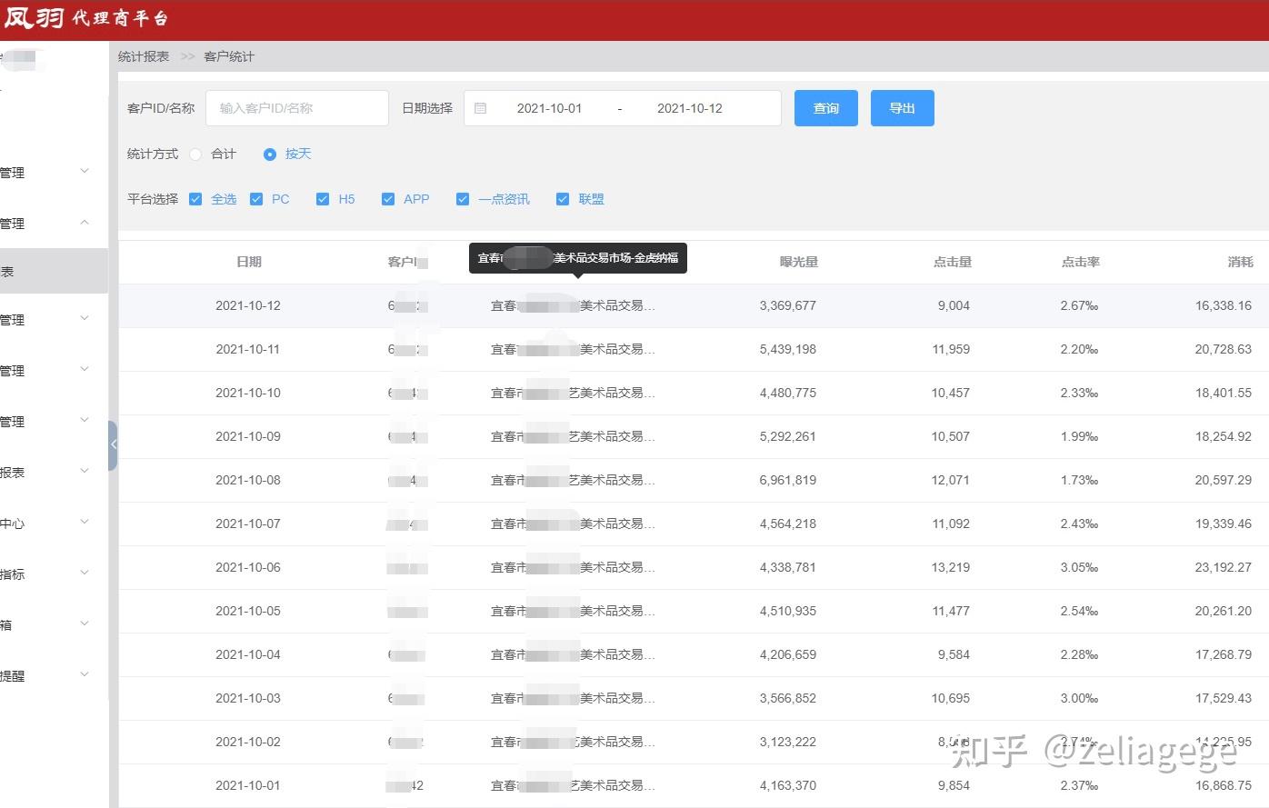The width and height of the screenshot is (1269, 808).
Task: Click the 查询 search button
Action: 826,108
